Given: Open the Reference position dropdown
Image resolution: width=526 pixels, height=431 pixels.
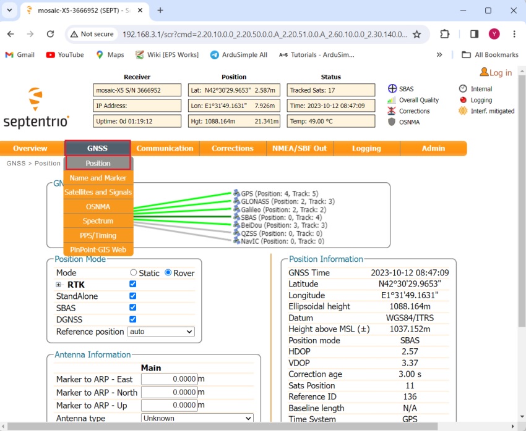Looking at the screenshot, I should click(161, 332).
